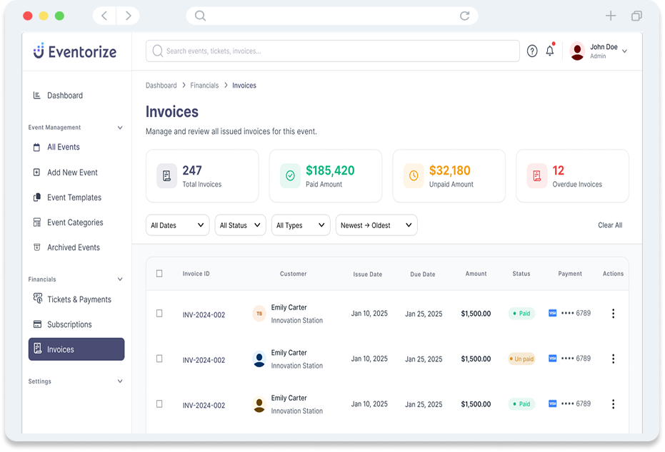Open the Newest → Oldest sort dropdown

(376, 225)
